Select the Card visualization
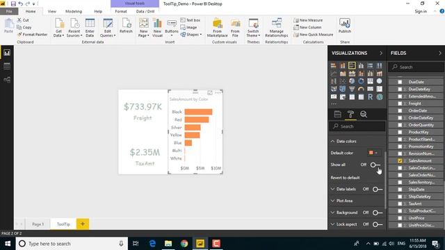Viewport: 445px width, 250px height. click(x=370, y=89)
